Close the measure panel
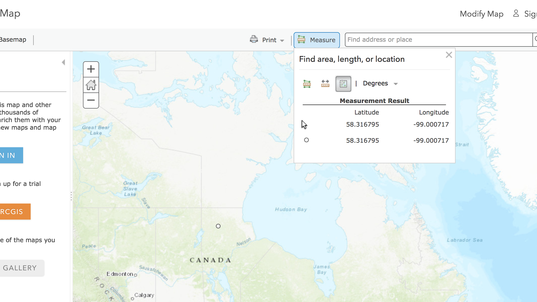This screenshot has height=302, width=537. pos(449,55)
